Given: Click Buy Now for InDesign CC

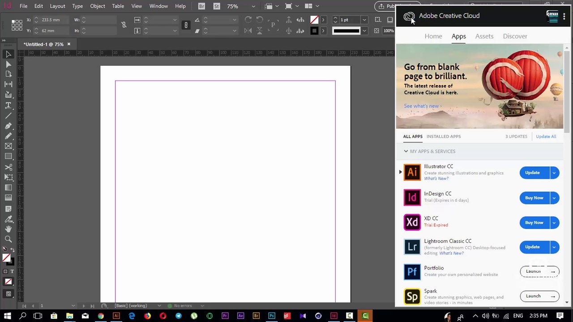Looking at the screenshot, I should click(x=534, y=198).
